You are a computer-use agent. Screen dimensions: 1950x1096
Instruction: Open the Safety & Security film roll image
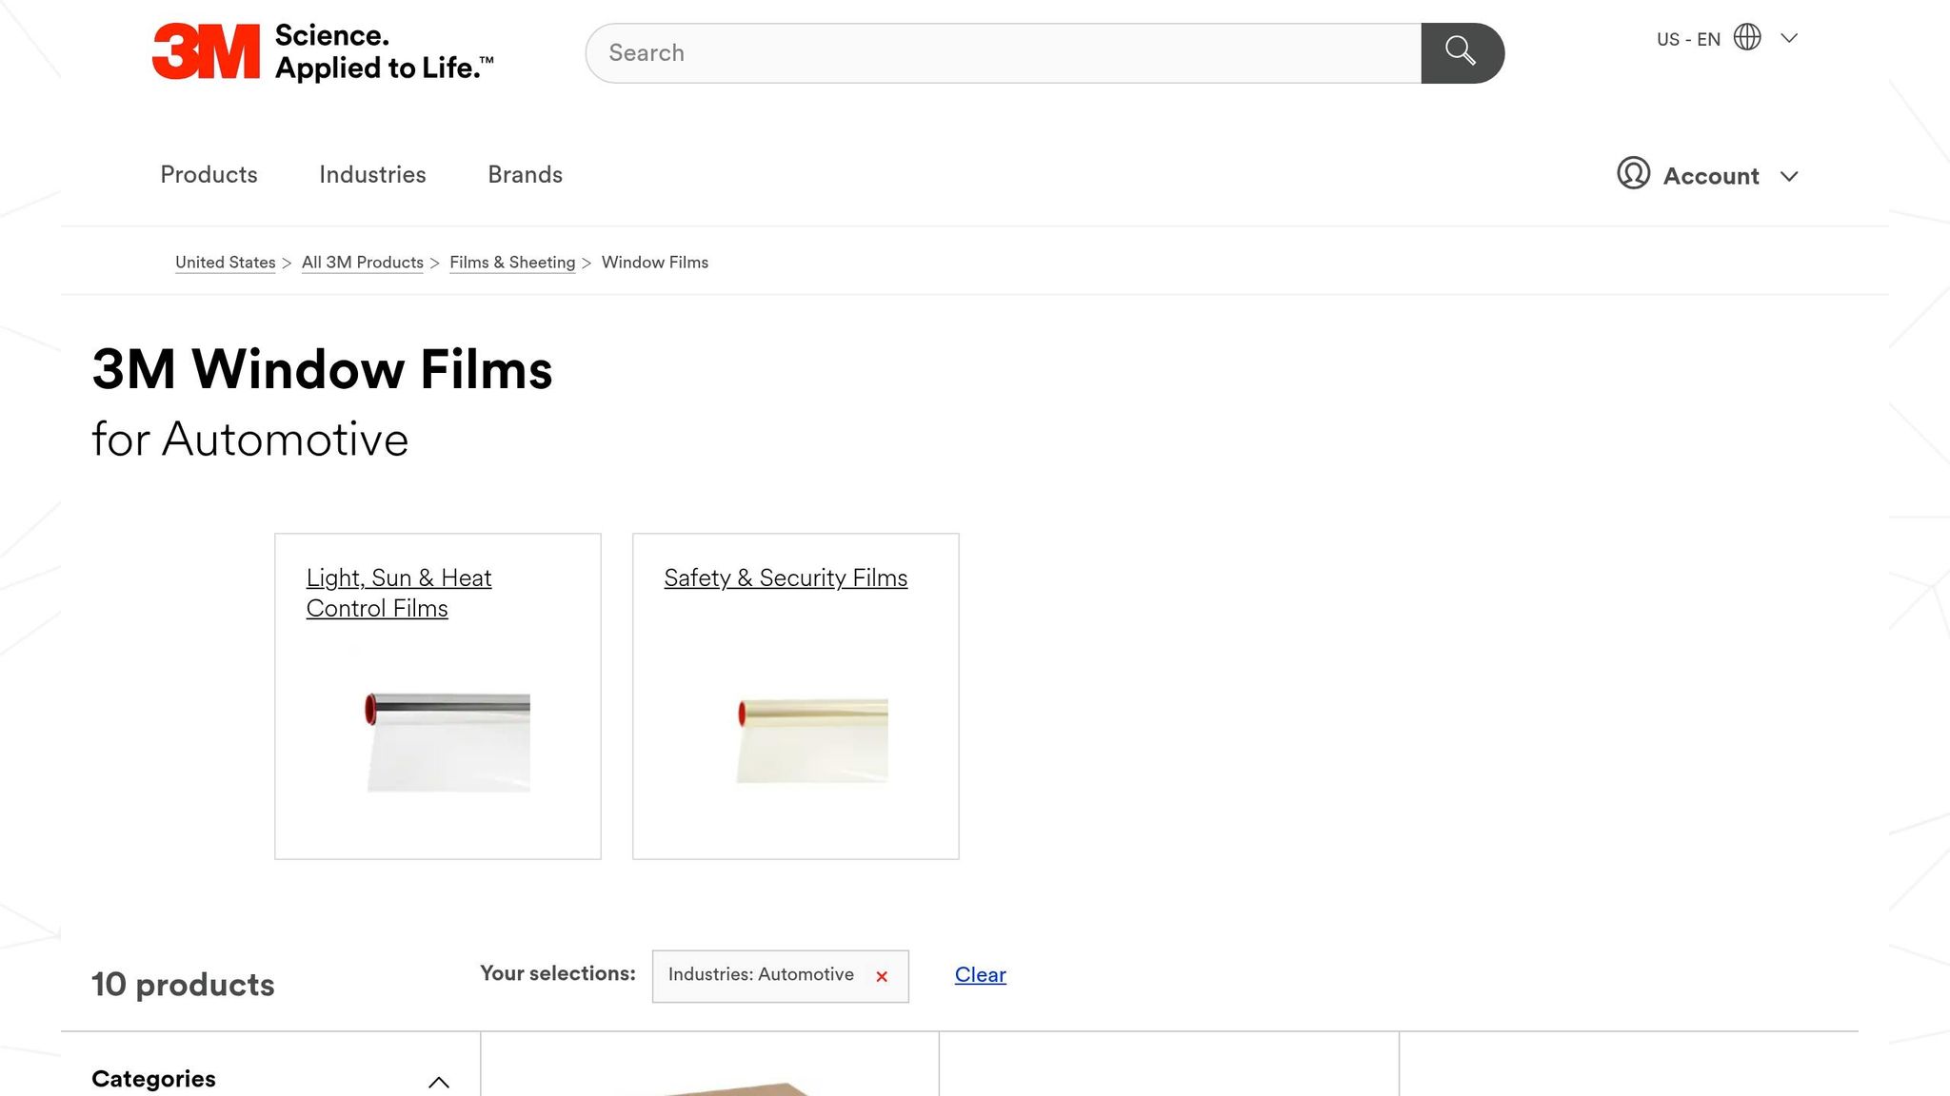pyautogui.click(x=812, y=740)
